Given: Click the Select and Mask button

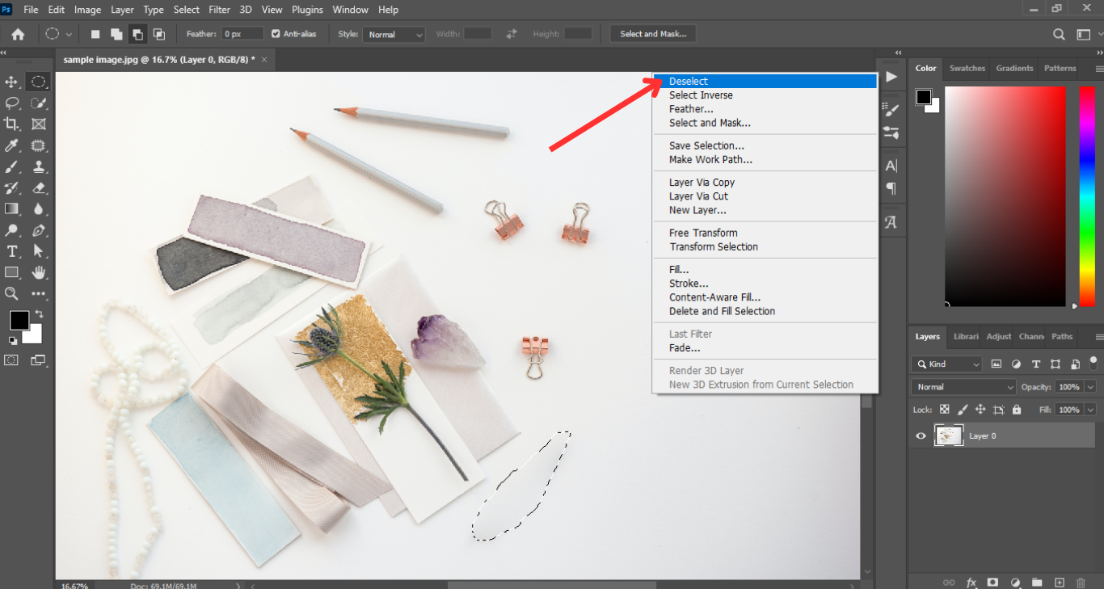Looking at the screenshot, I should pos(653,34).
